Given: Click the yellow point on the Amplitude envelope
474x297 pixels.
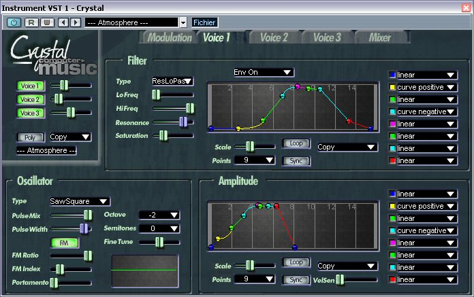Looking at the screenshot, I should 218,239.
